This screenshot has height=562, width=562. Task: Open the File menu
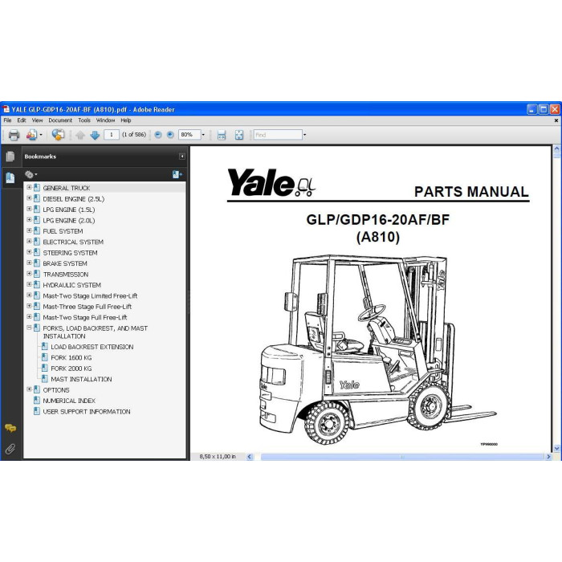point(7,120)
